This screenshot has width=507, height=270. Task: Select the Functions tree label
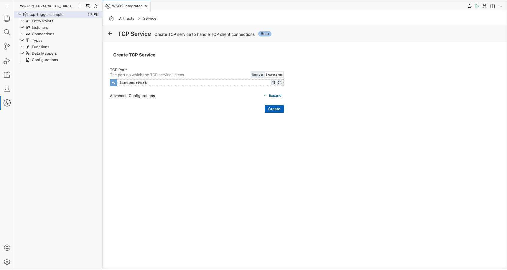[x=40, y=47]
